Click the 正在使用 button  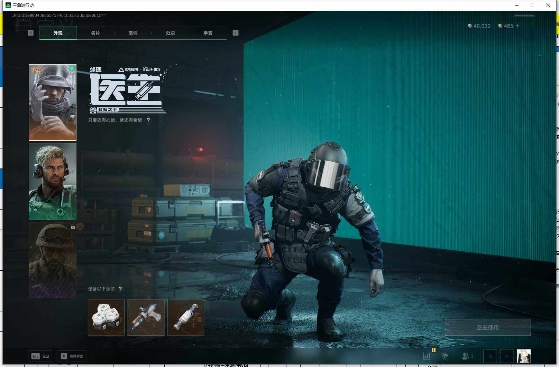click(488, 327)
